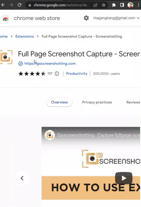Open the goscreenshotting.com publisher link
The image size is (141, 207).
50,64
